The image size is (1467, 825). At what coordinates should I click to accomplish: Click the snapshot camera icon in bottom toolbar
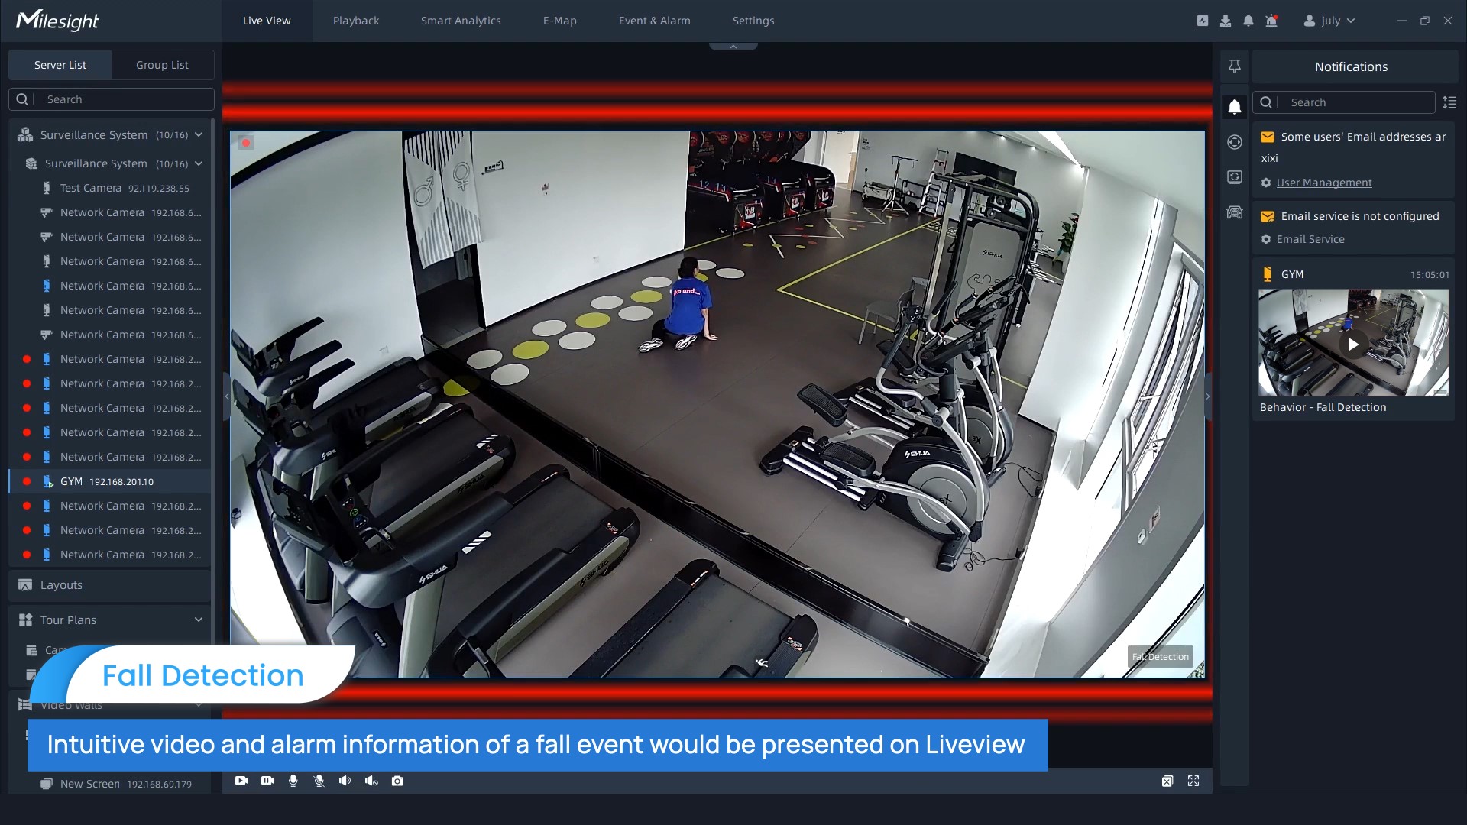397,781
